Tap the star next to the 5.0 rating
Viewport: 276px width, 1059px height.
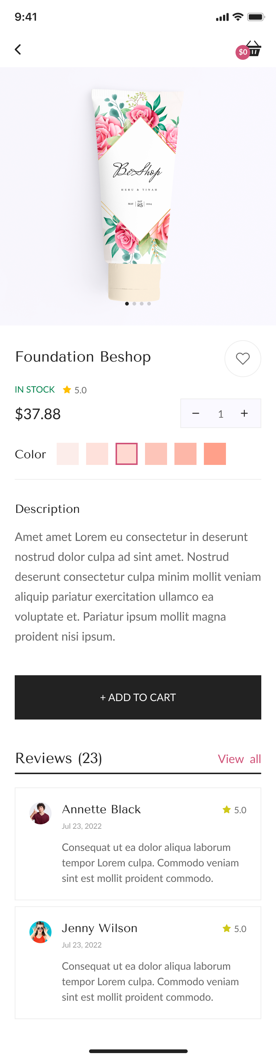click(67, 389)
